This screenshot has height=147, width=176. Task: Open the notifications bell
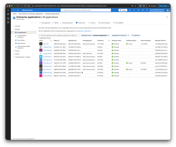pyautogui.click(x=134, y=10)
